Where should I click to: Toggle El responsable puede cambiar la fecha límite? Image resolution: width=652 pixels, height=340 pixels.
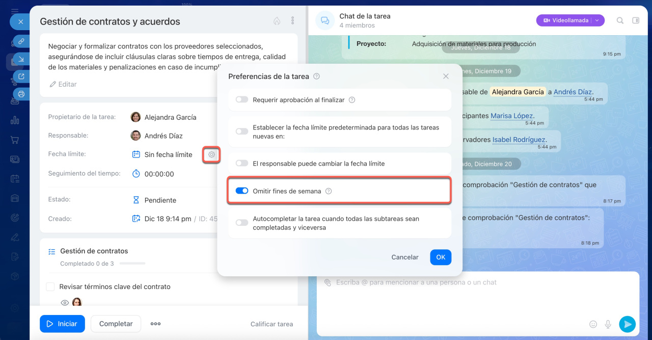click(241, 164)
